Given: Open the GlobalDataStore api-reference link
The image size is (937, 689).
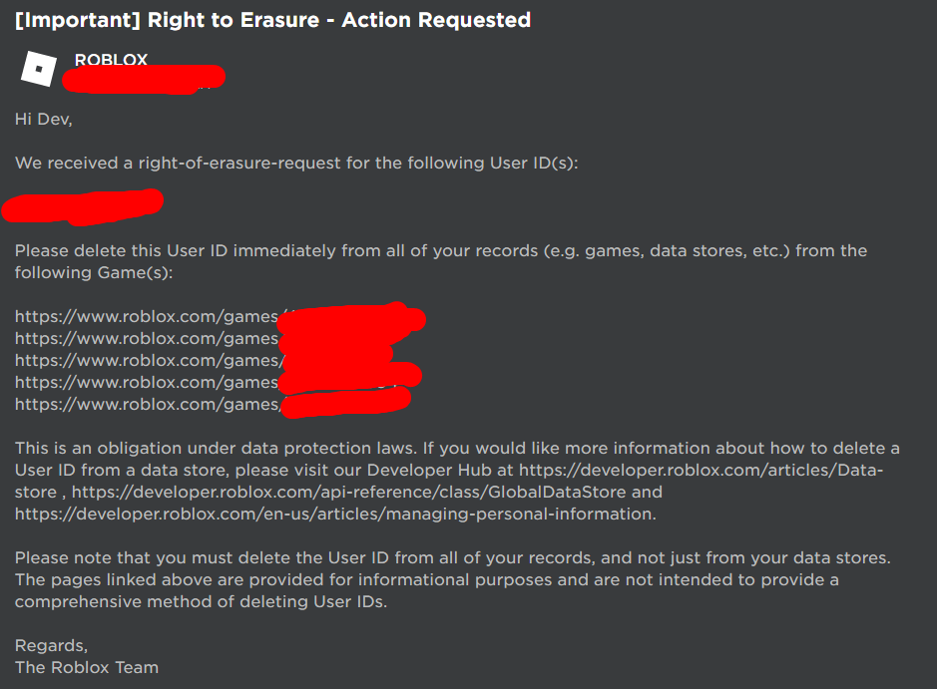Looking at the screenshot, I should click(349, 492).
